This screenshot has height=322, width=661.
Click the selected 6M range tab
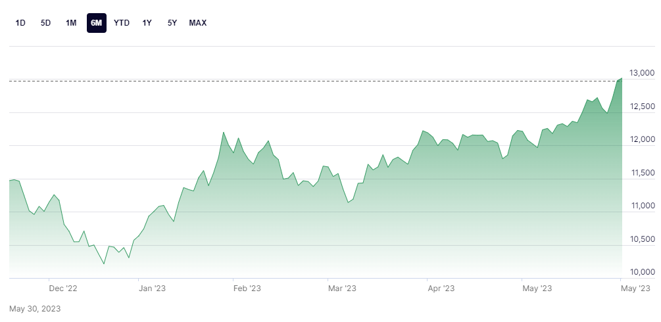tap(97, 23)
